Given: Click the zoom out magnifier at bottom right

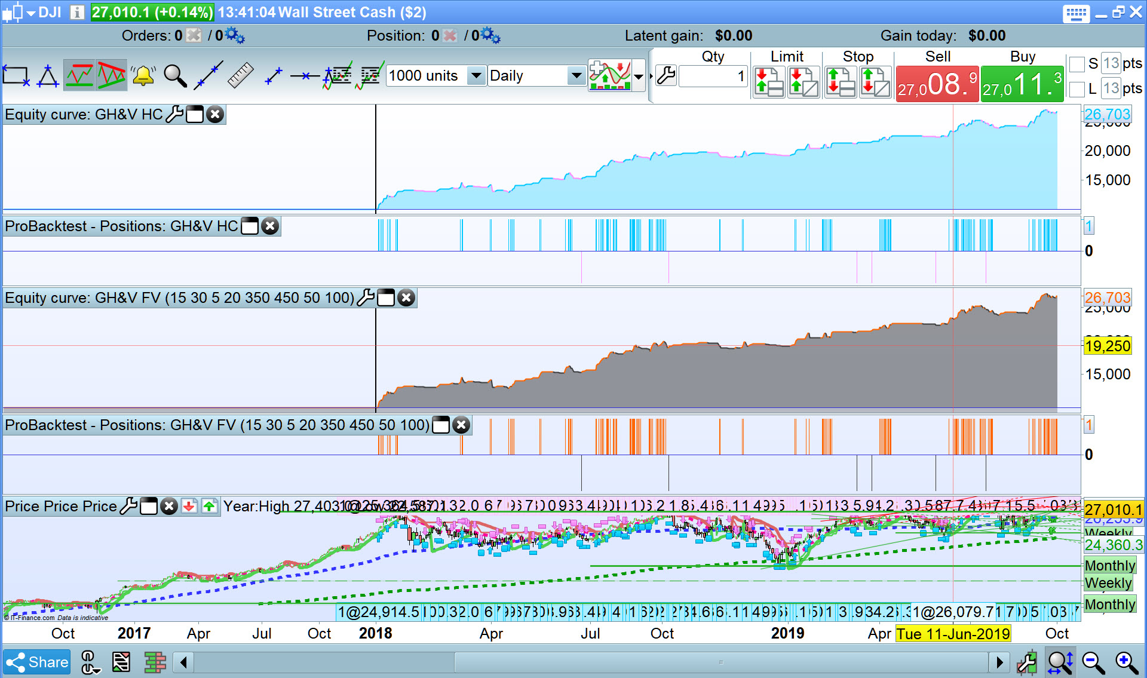Looking at the screenshot, I should click(x=1093, y=662).
